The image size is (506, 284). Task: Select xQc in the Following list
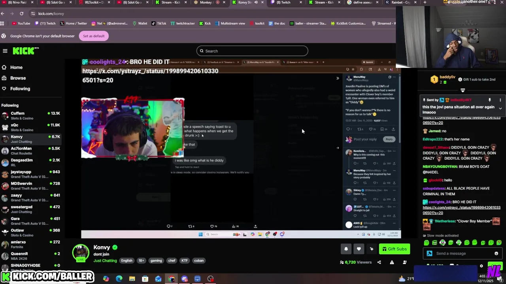[31, 127]
